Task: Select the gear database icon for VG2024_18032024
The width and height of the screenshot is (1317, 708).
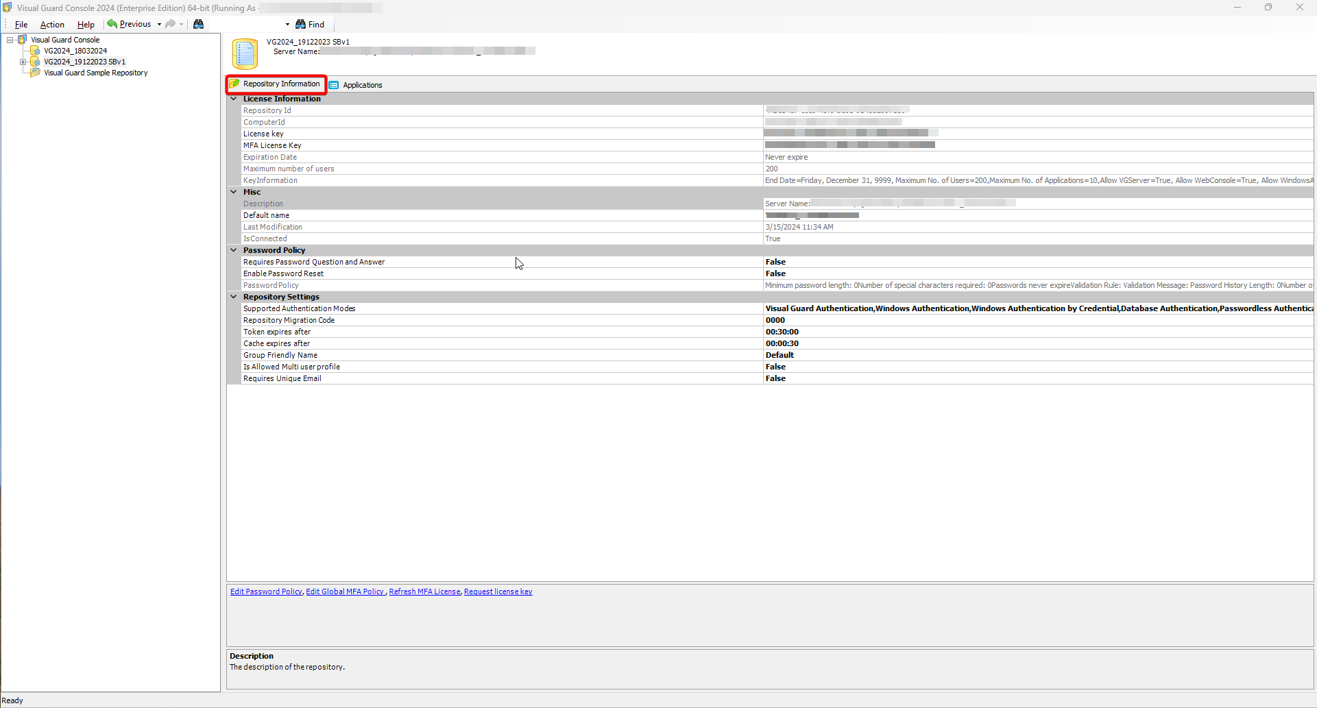Action: (x=36, y=51)
